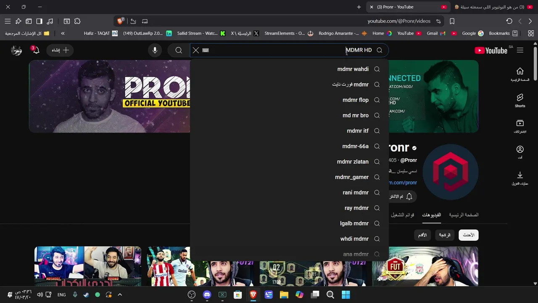Click the media control music note icon

pos(50,21)
